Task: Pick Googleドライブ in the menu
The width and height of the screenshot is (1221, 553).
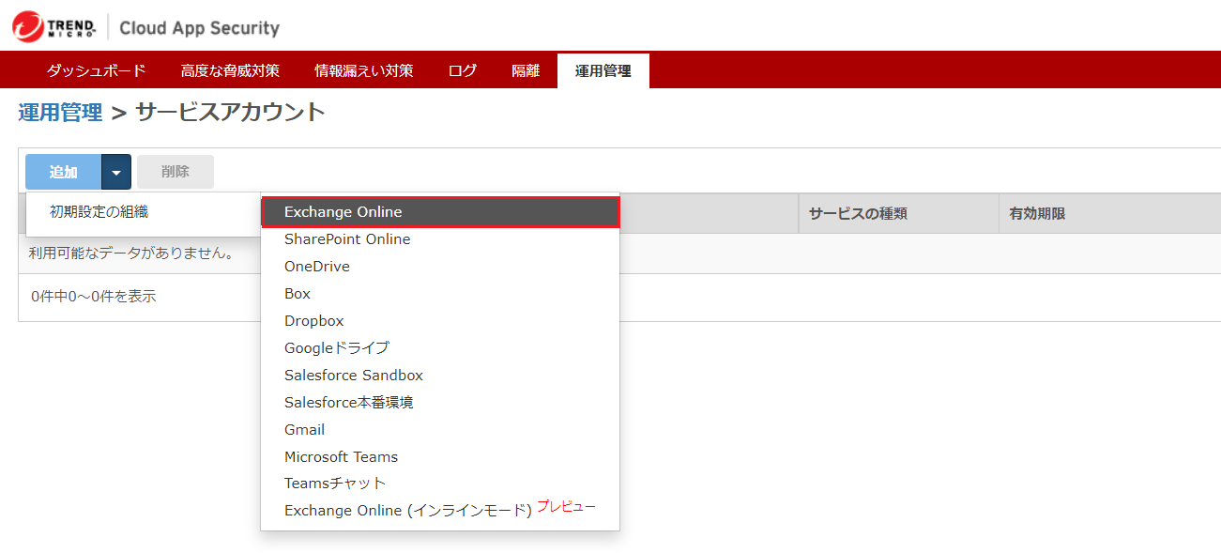Action: pos(336,348)
